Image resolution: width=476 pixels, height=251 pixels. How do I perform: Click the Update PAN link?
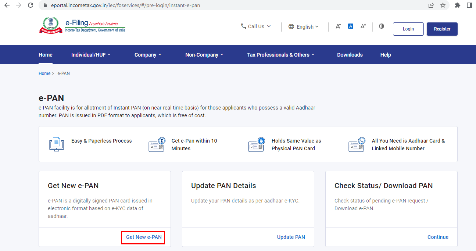[x=291, y=237]
